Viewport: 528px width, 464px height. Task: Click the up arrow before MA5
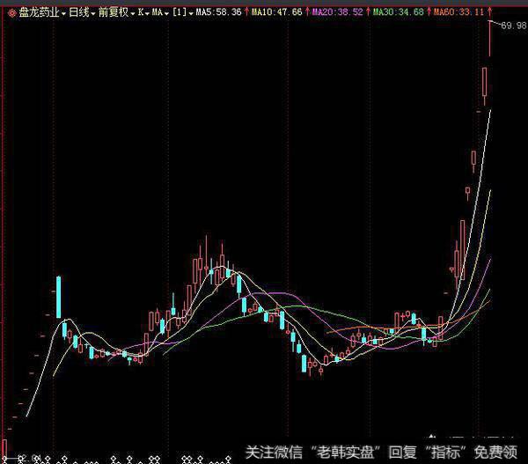[191, 13]
